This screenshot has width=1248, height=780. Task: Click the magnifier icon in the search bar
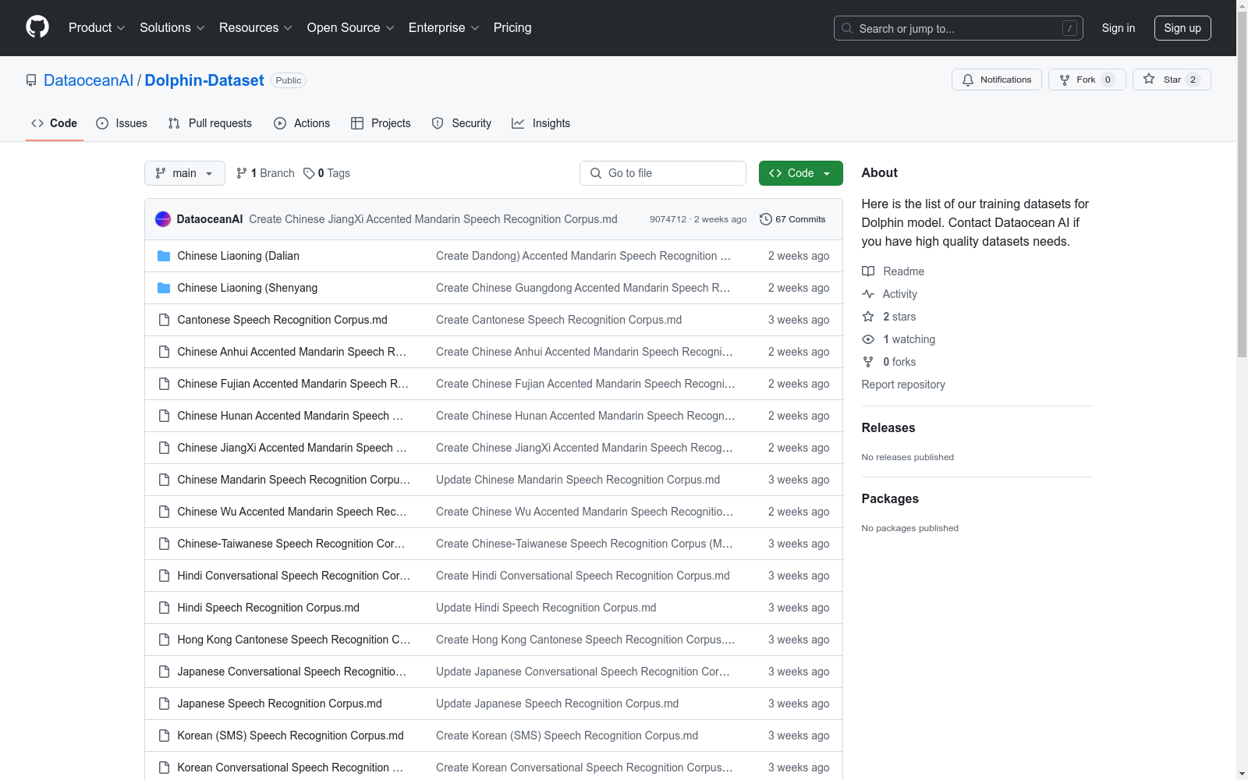click(847, 28)
